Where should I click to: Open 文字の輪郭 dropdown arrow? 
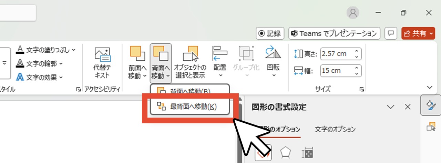pyautogui.click(x=61, y=64)
